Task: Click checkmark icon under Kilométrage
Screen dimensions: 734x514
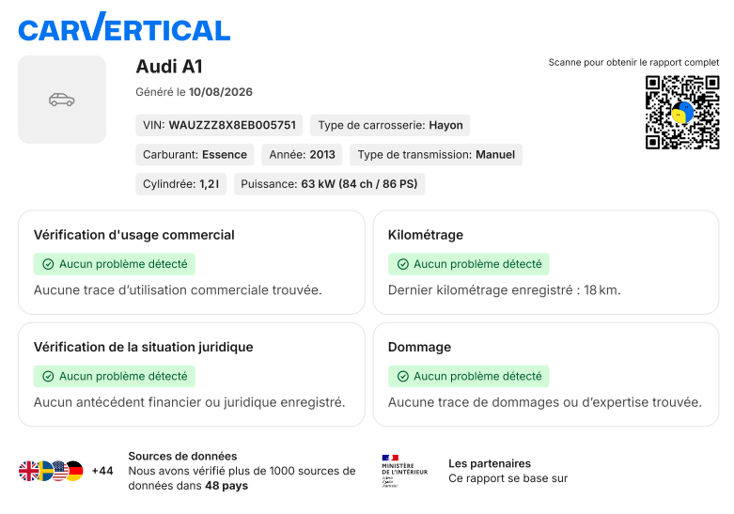Action: [402, 264]
